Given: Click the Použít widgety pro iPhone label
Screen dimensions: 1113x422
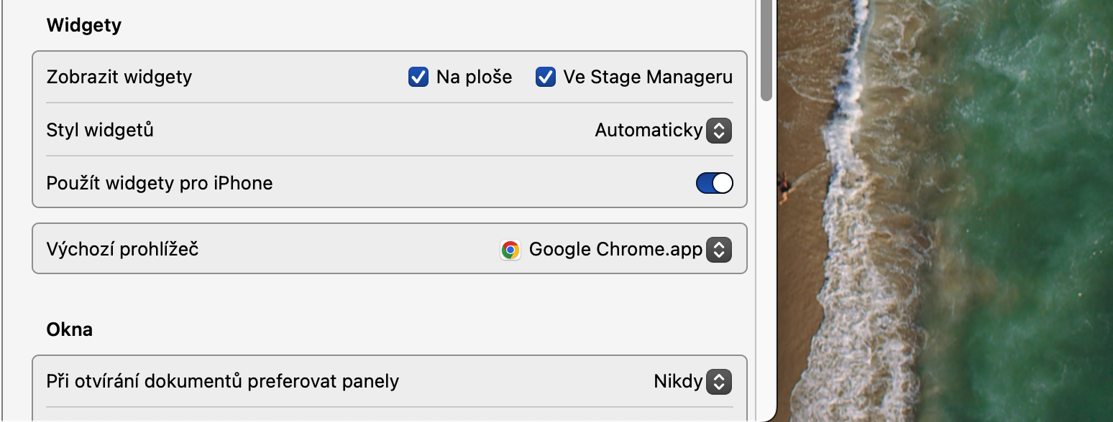Looking at the screenshot, I should (x=160, y=183).
